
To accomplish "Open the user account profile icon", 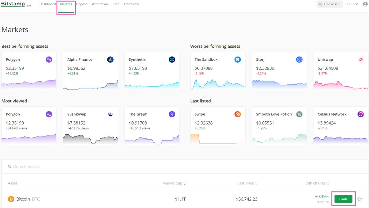I will pyautogui.click(x=365, y=4).
